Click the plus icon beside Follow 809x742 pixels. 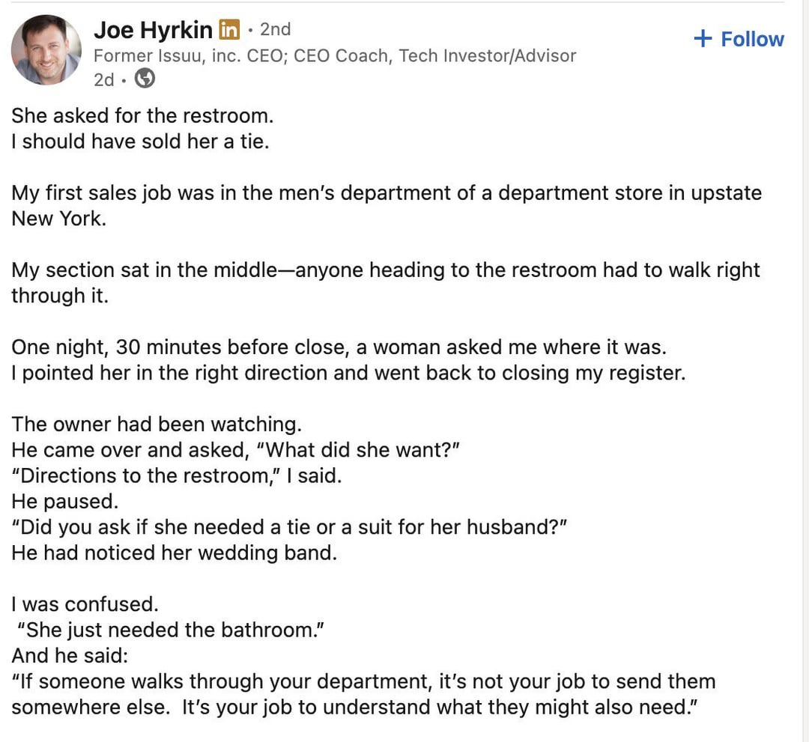point(703,39)
